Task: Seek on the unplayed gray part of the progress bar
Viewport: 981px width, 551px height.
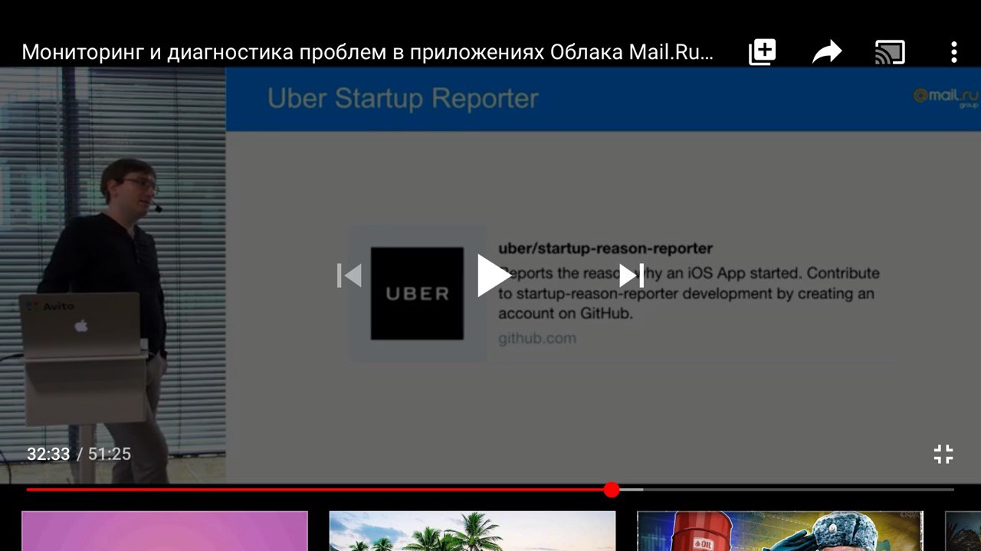Action: (x=797, y=490)
